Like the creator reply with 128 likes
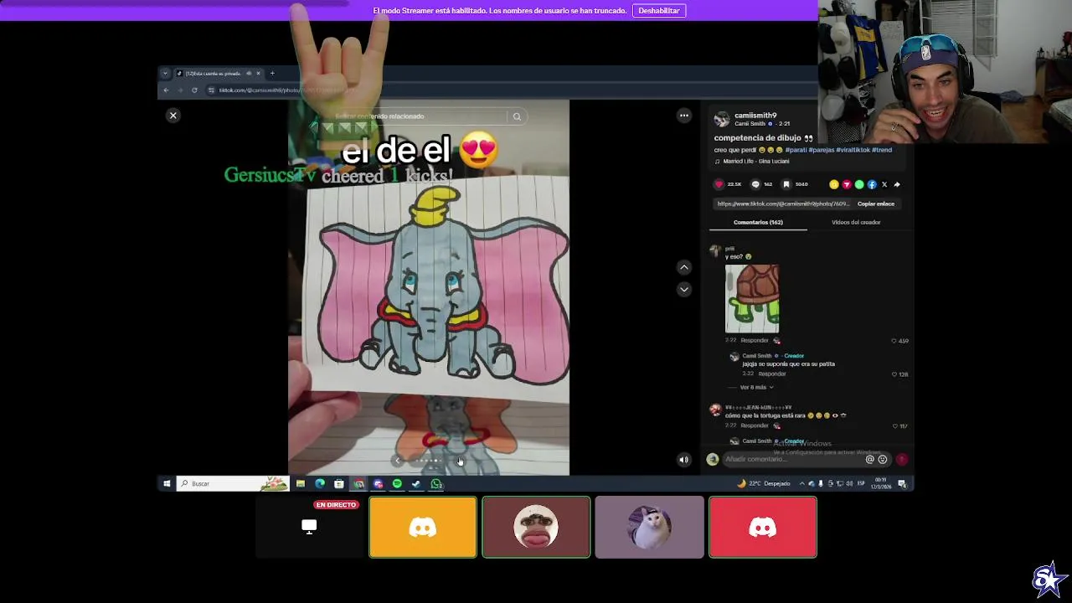Screen dimensions: 1072x603 click(x=894, y=374)
